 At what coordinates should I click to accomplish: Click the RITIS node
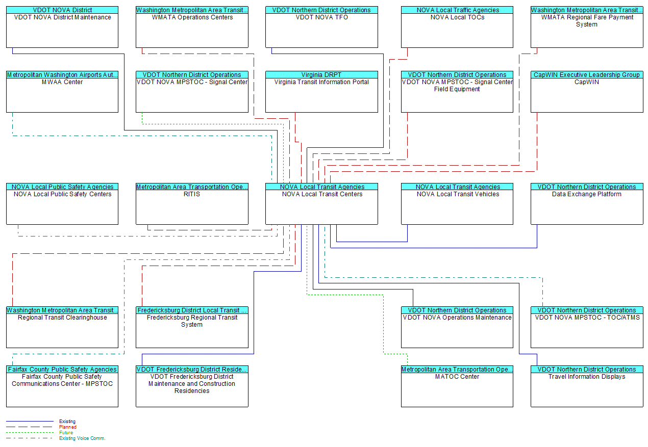[x=192, y=204]
